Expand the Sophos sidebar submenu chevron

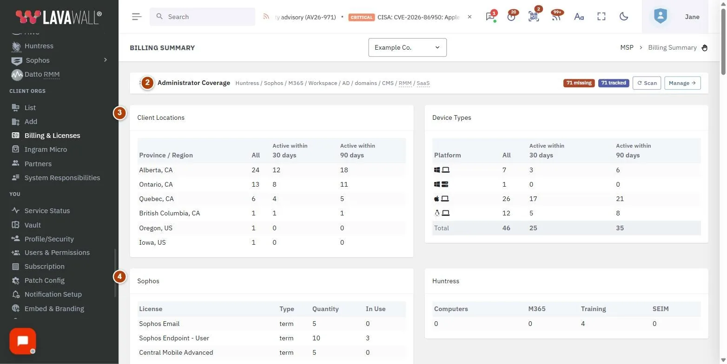(x=106, y=60)
